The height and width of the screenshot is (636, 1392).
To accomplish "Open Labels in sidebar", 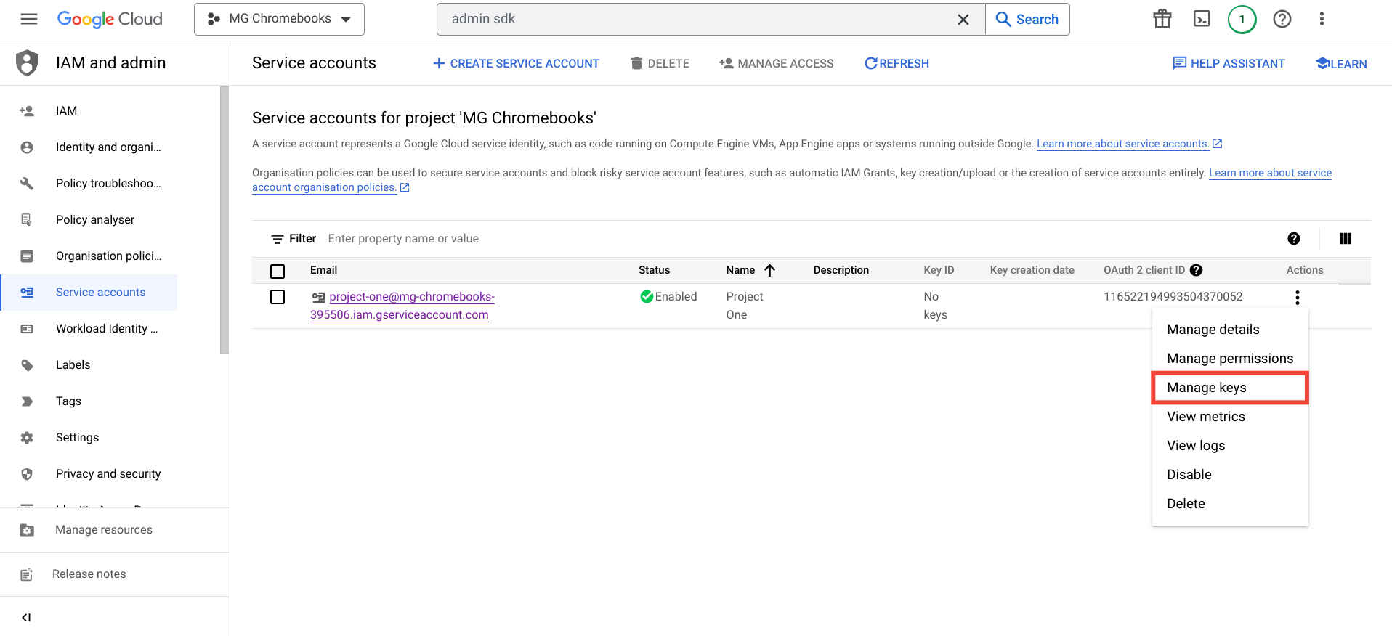I will point(89,365).
